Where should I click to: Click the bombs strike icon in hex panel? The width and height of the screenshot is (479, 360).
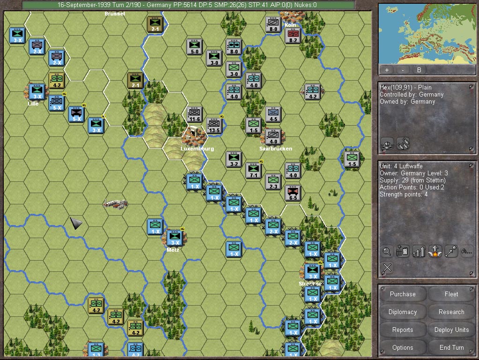tap(403, 143)
